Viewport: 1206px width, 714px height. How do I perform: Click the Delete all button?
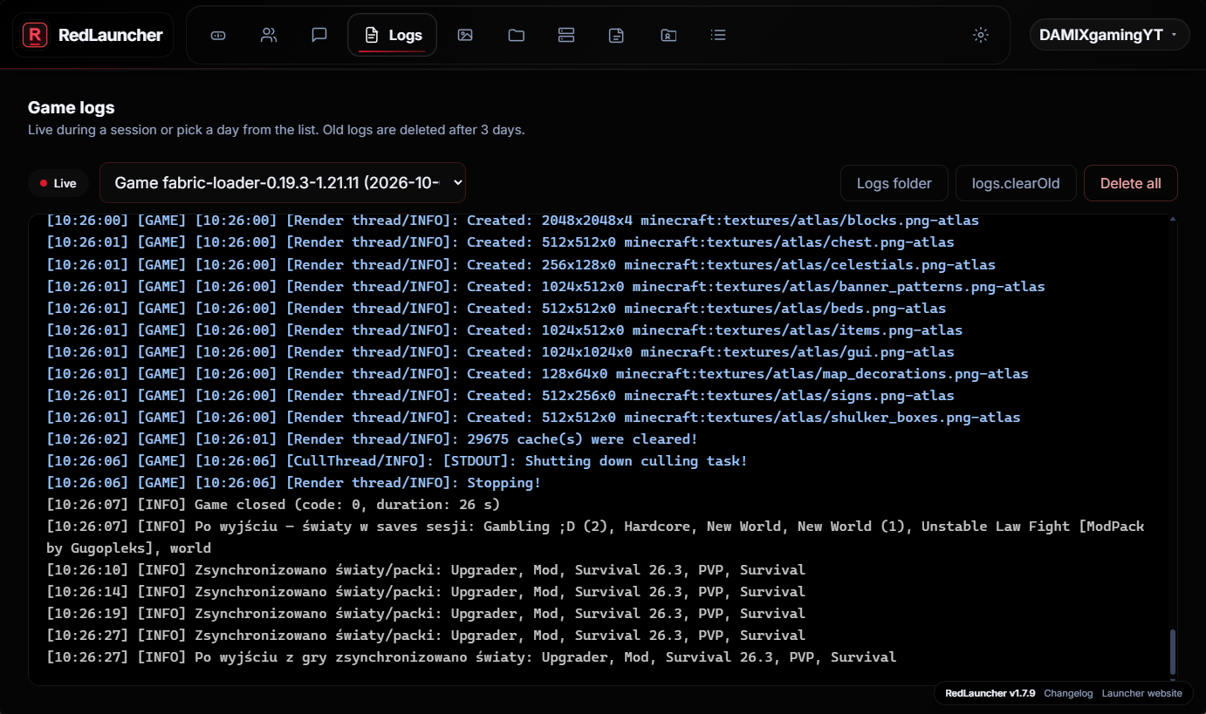pyautogui.click(x=1131, y=183)
